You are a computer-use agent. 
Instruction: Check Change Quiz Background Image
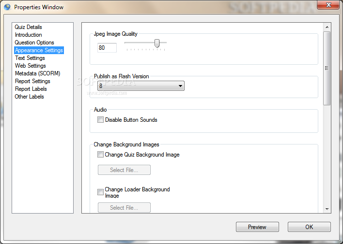100,155
